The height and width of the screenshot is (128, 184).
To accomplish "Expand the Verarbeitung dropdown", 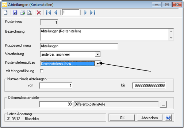I will [x=98, y=54].
